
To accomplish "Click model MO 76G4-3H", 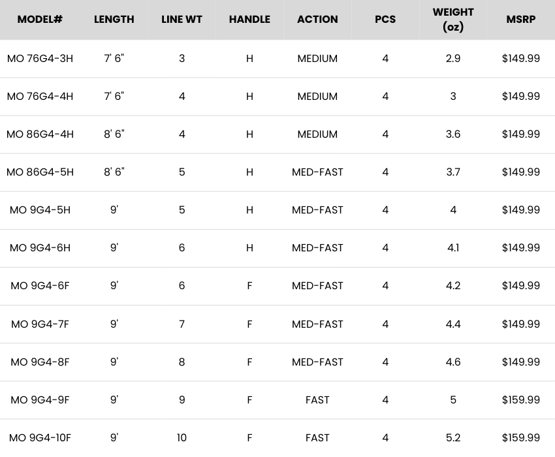I will click(x=40, y=59).
